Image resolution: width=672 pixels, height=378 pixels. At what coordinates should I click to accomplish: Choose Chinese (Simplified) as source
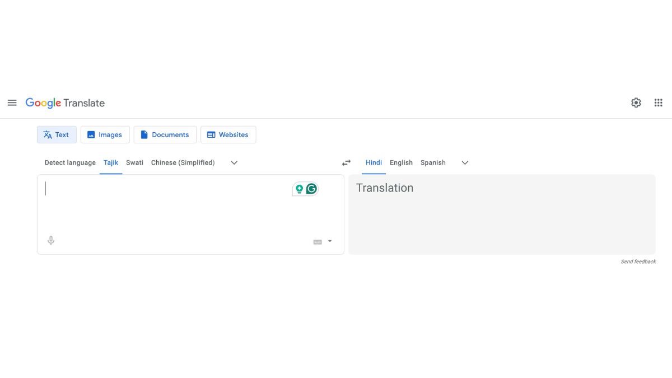pyautogui.click(x=183, y=162)
